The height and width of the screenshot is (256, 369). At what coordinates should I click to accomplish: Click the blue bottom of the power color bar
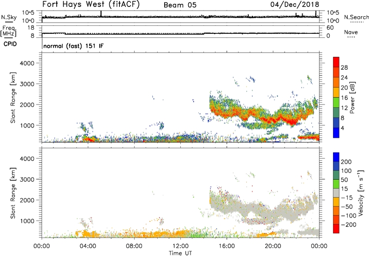(x=336, y=133)
